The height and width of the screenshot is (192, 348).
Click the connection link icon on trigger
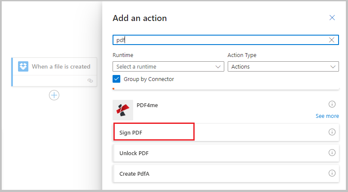[x=90, y=80]
